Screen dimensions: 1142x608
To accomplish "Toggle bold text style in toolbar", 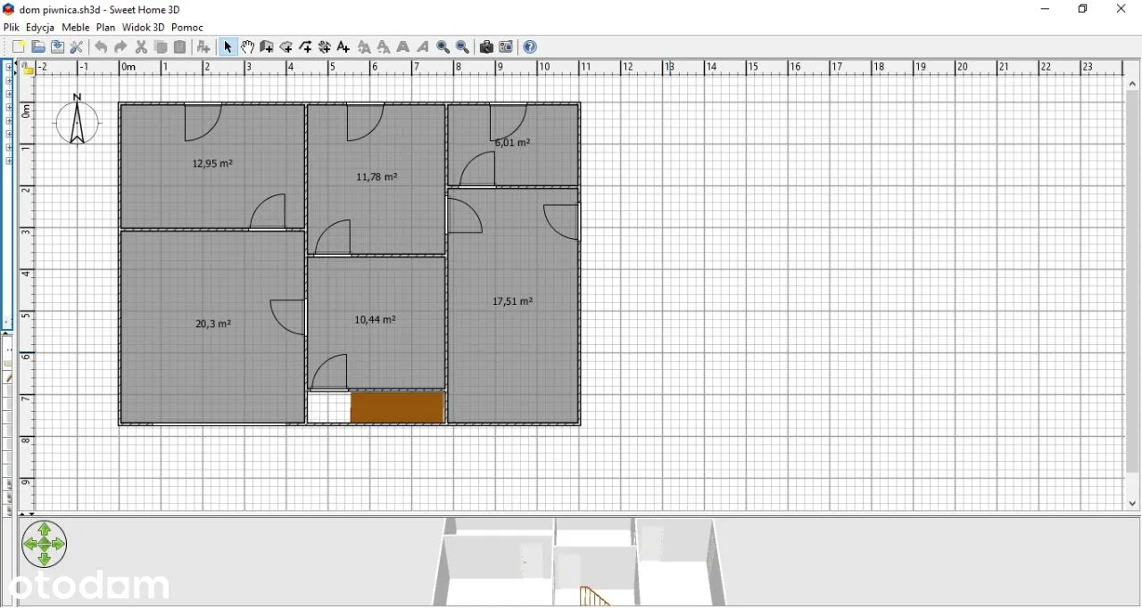I will [x=403, y=47].
